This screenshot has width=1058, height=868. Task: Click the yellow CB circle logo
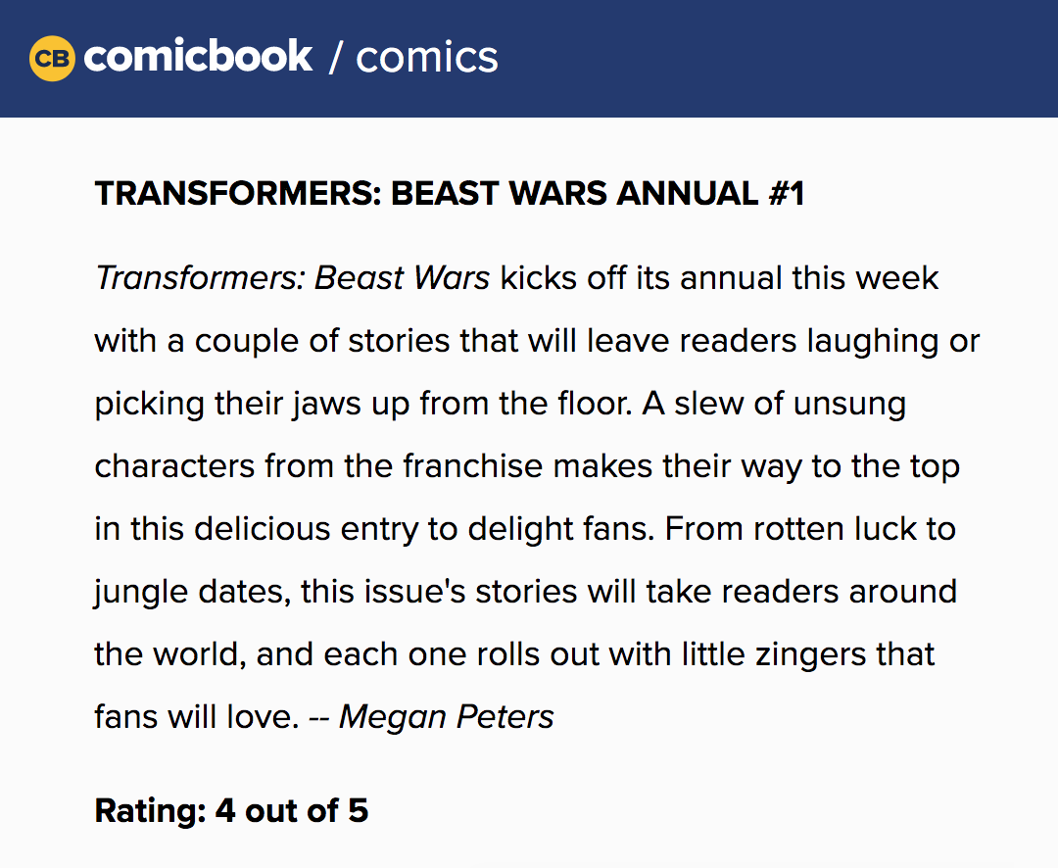coord(52,58)
